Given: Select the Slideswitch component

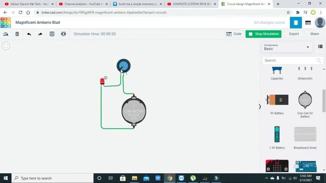Looking at the screenshot, I should point(305,73).
